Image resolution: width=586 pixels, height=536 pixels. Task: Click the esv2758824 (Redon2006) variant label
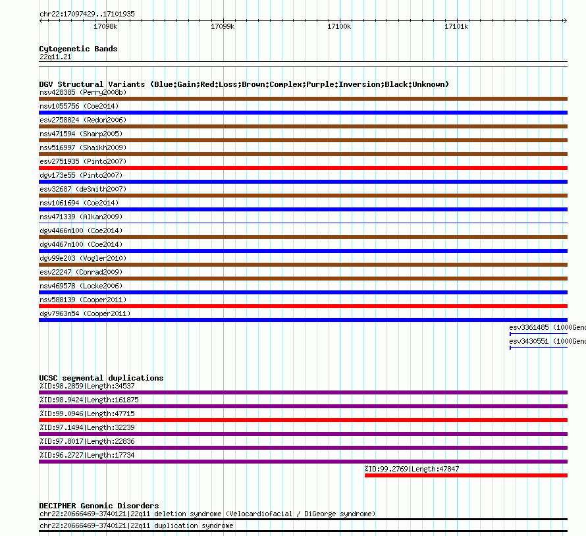click(83, 120)
